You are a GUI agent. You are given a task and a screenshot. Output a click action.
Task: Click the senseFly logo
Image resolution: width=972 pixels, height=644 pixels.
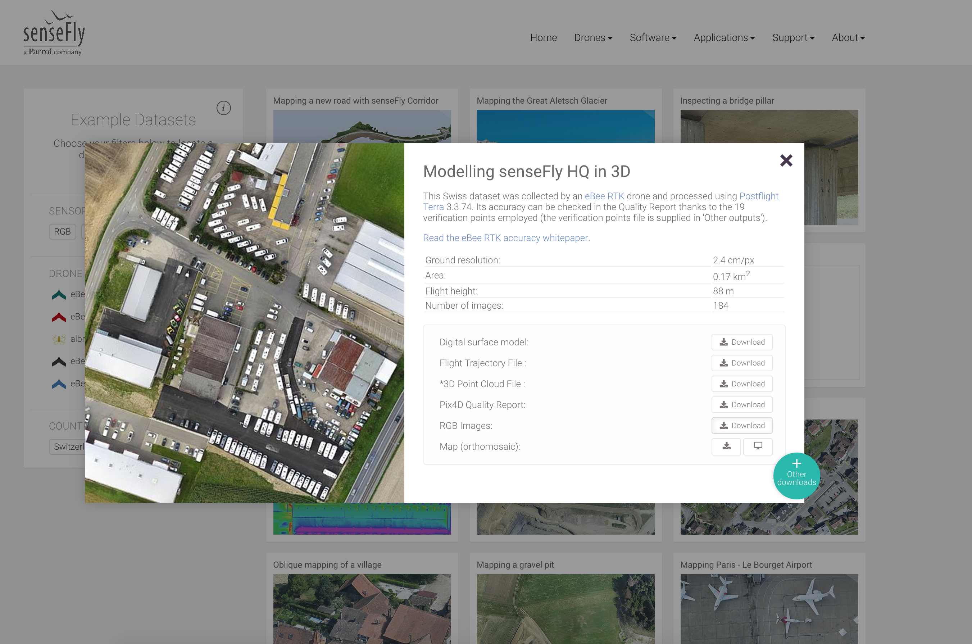click(x=54, y=33)
